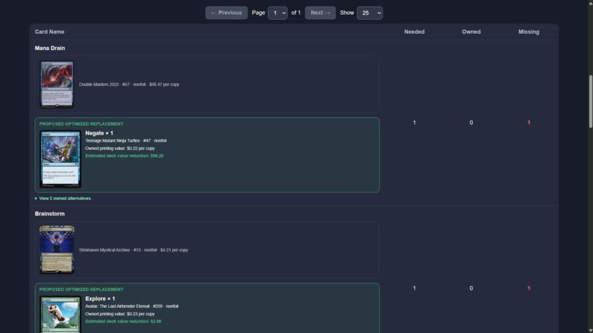Click the Needed column header
The width and height of the screenshot is (593, 333).
[x=414, y=32]
